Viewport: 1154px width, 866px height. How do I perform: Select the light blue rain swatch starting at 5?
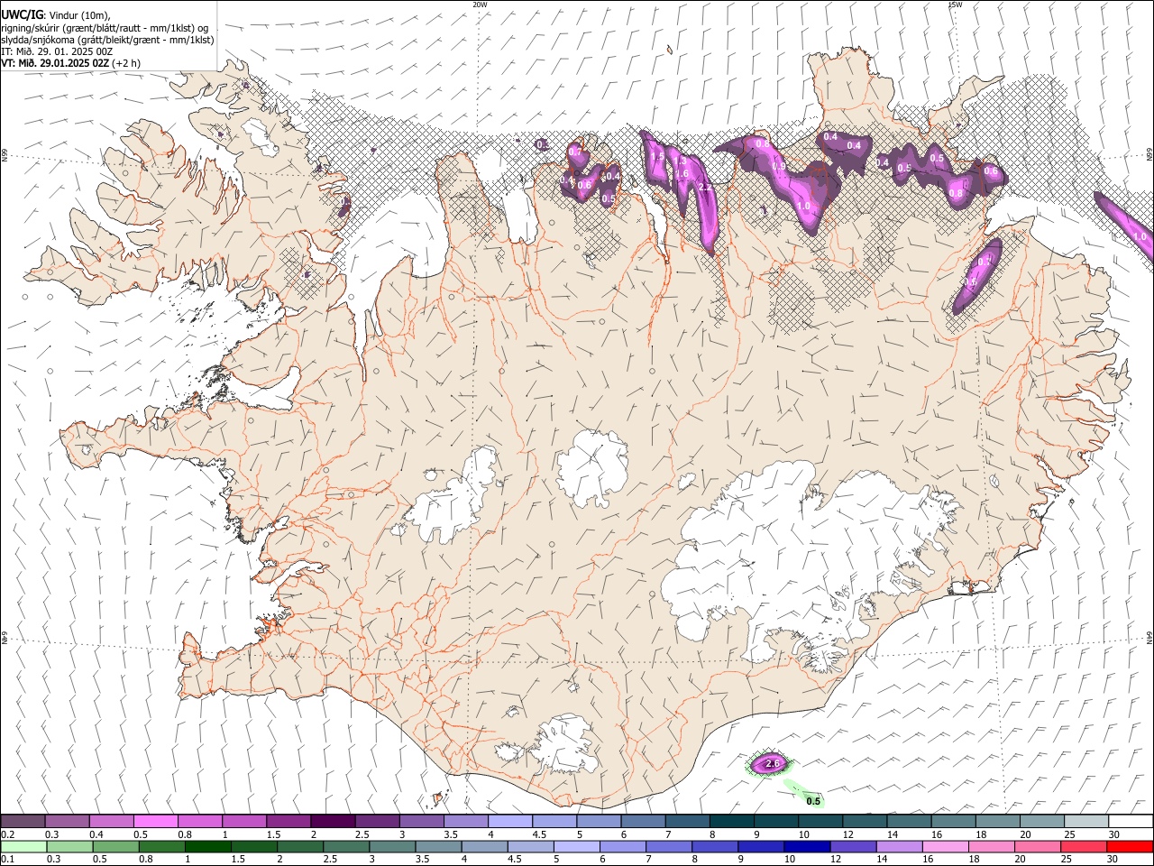[x=576, y=846]
